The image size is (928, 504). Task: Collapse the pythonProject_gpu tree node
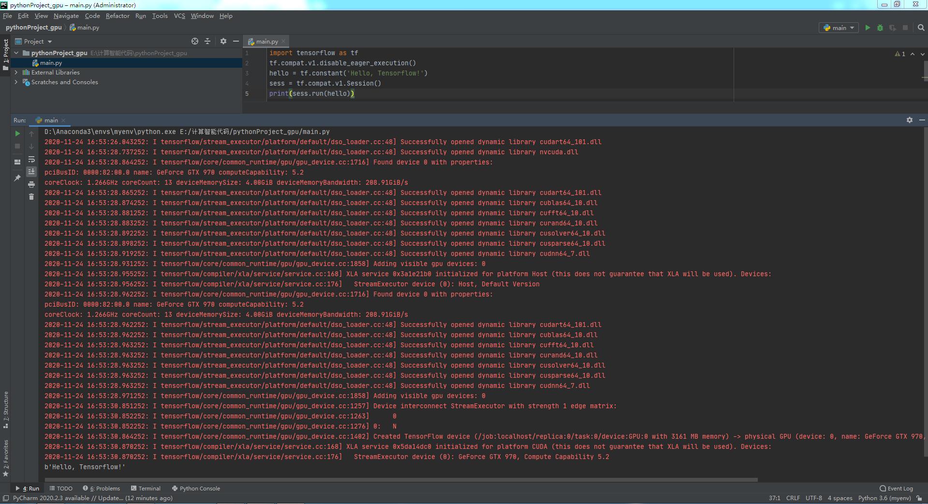pyautogui.click(x=16, y=53)
